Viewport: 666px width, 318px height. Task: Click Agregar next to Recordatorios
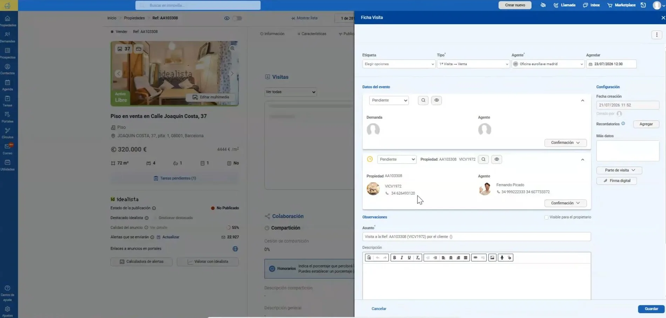click(646, 124)
